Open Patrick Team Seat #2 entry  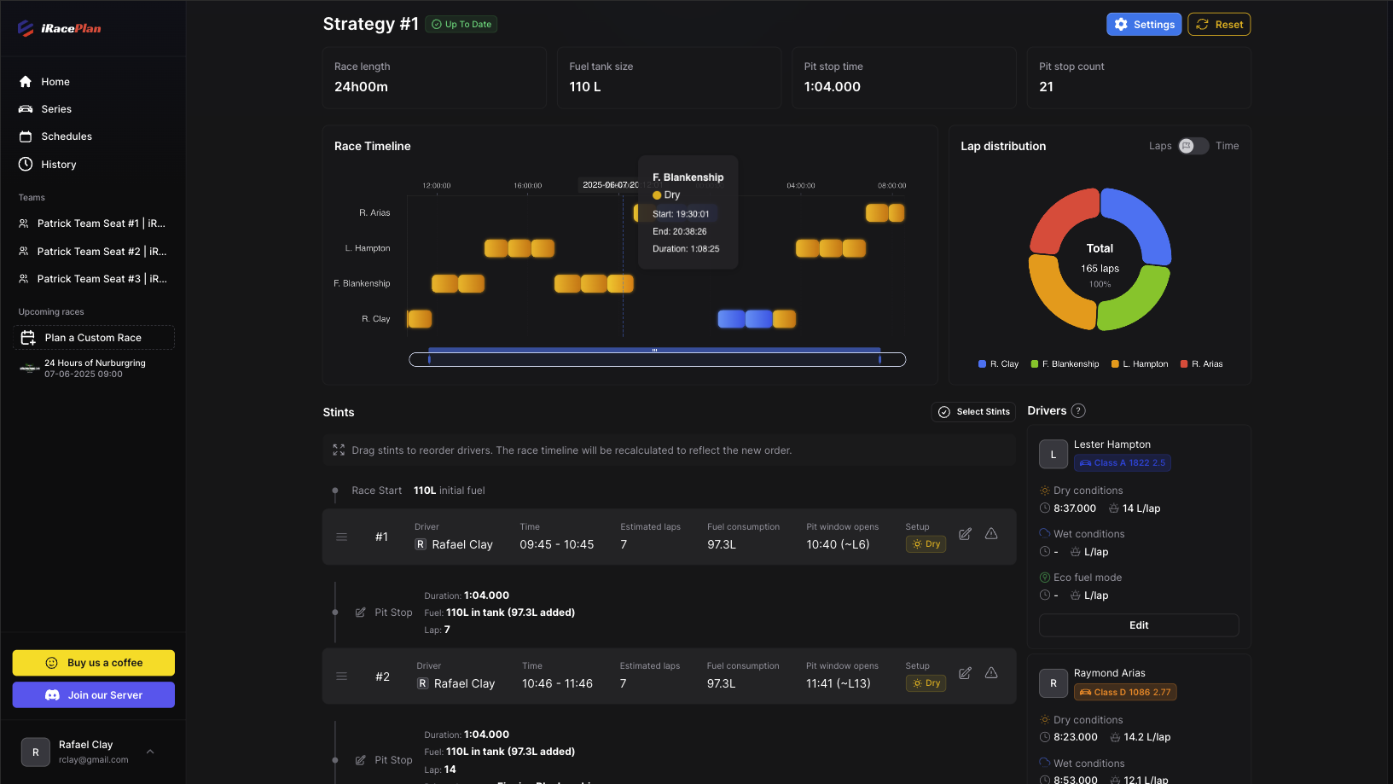click(x=94, y=251)
